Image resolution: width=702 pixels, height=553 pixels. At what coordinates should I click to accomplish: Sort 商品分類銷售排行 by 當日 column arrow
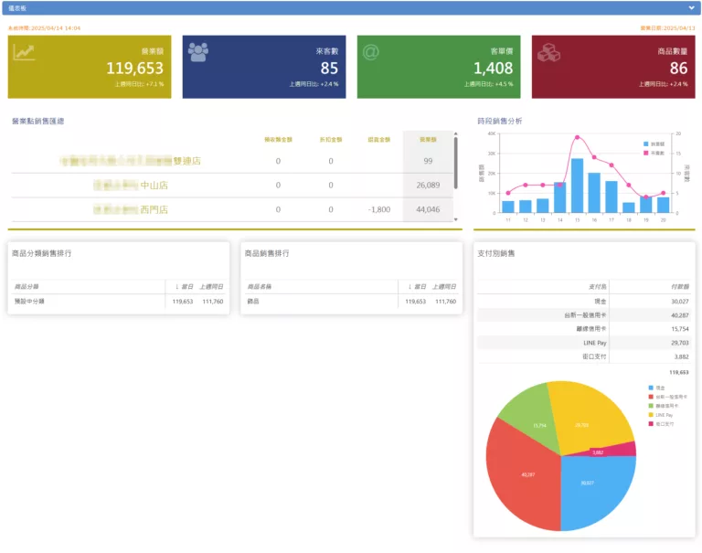point(177,286)
